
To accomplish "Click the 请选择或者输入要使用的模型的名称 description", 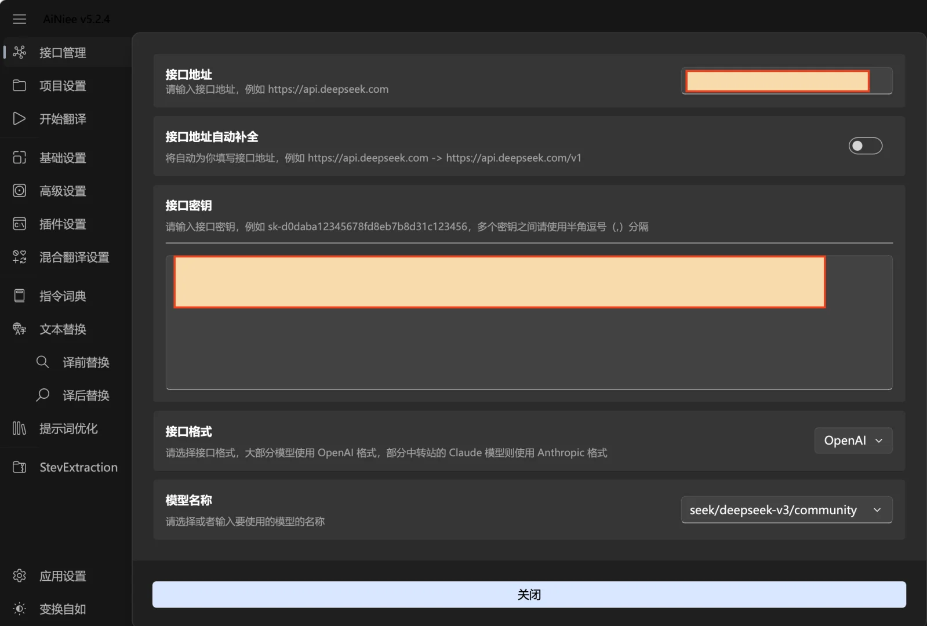I will coord(245,521).
